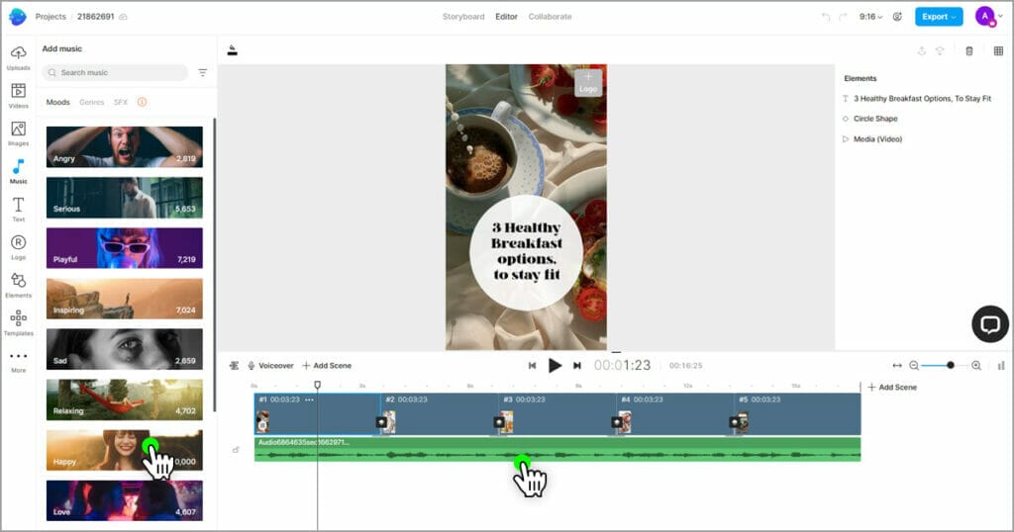Select the Inspiring mood thumbnail
Viewport: 1014px width, 532px height.
[124, 299]
